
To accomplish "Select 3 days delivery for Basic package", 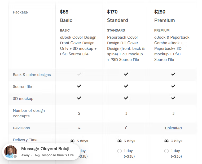I will coord(72,141).
